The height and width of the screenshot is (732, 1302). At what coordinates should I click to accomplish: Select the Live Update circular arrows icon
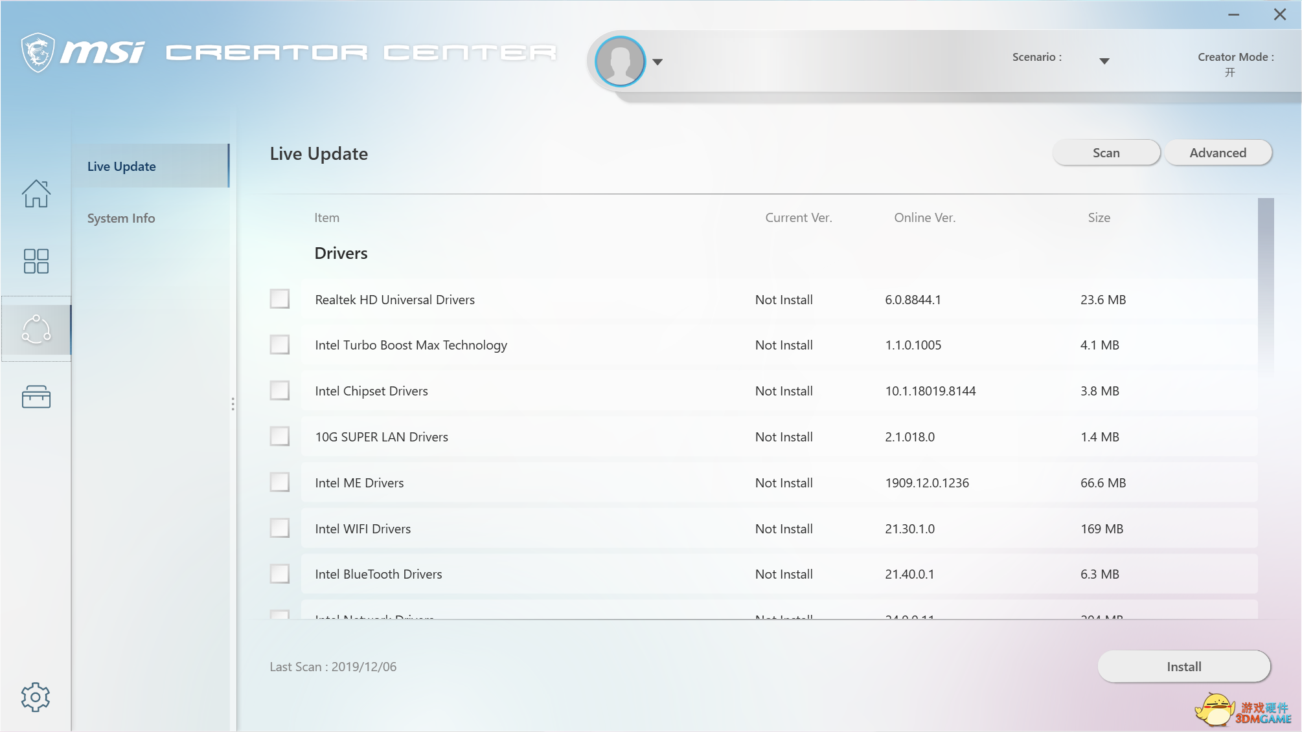click(x=36, y=329)
